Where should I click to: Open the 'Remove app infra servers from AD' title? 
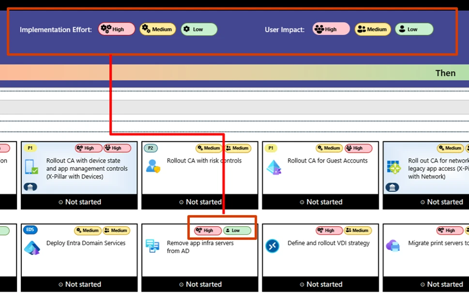[x=200, y=247]
